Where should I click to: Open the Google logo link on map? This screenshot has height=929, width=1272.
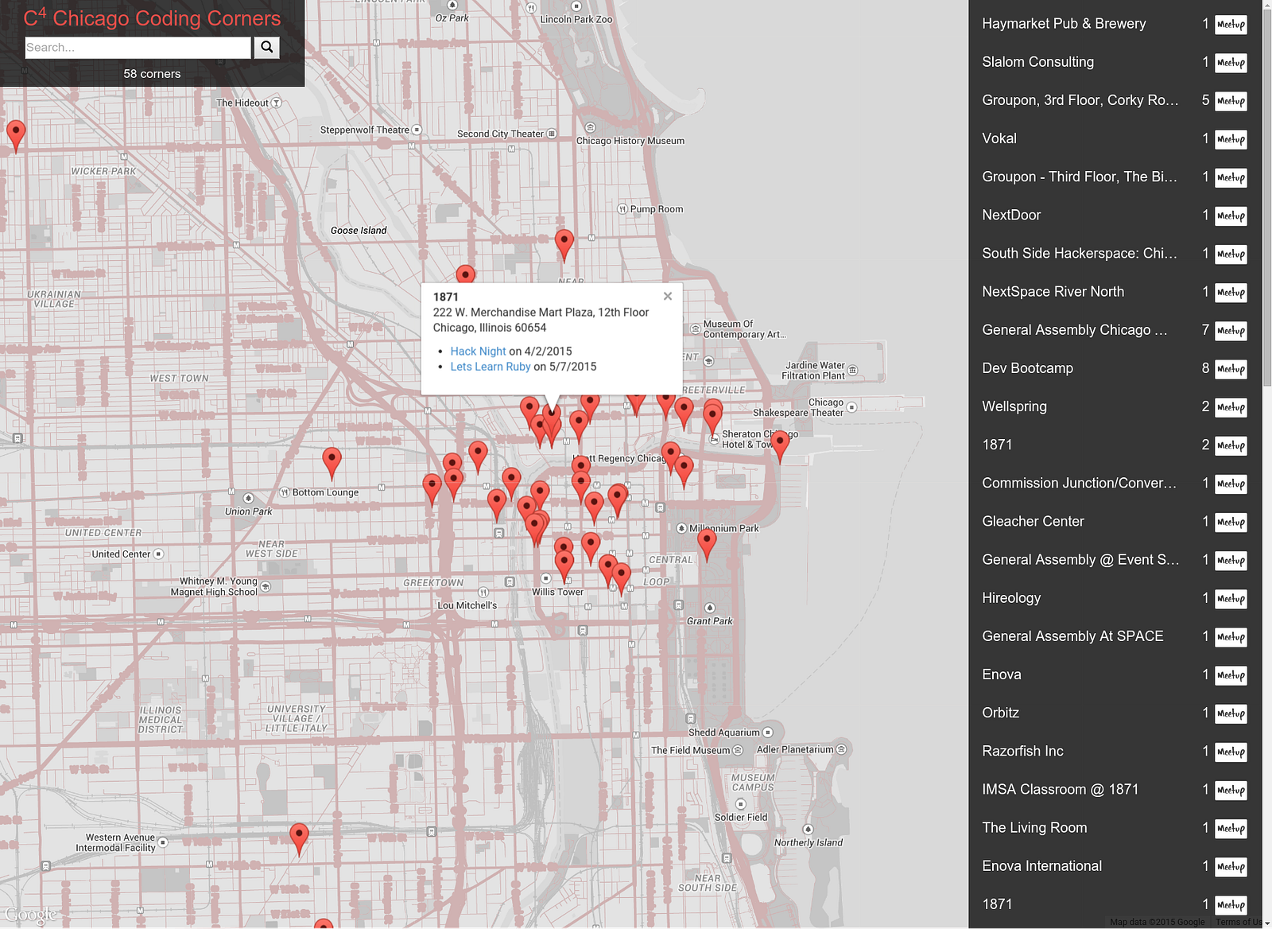coord(30,915)
